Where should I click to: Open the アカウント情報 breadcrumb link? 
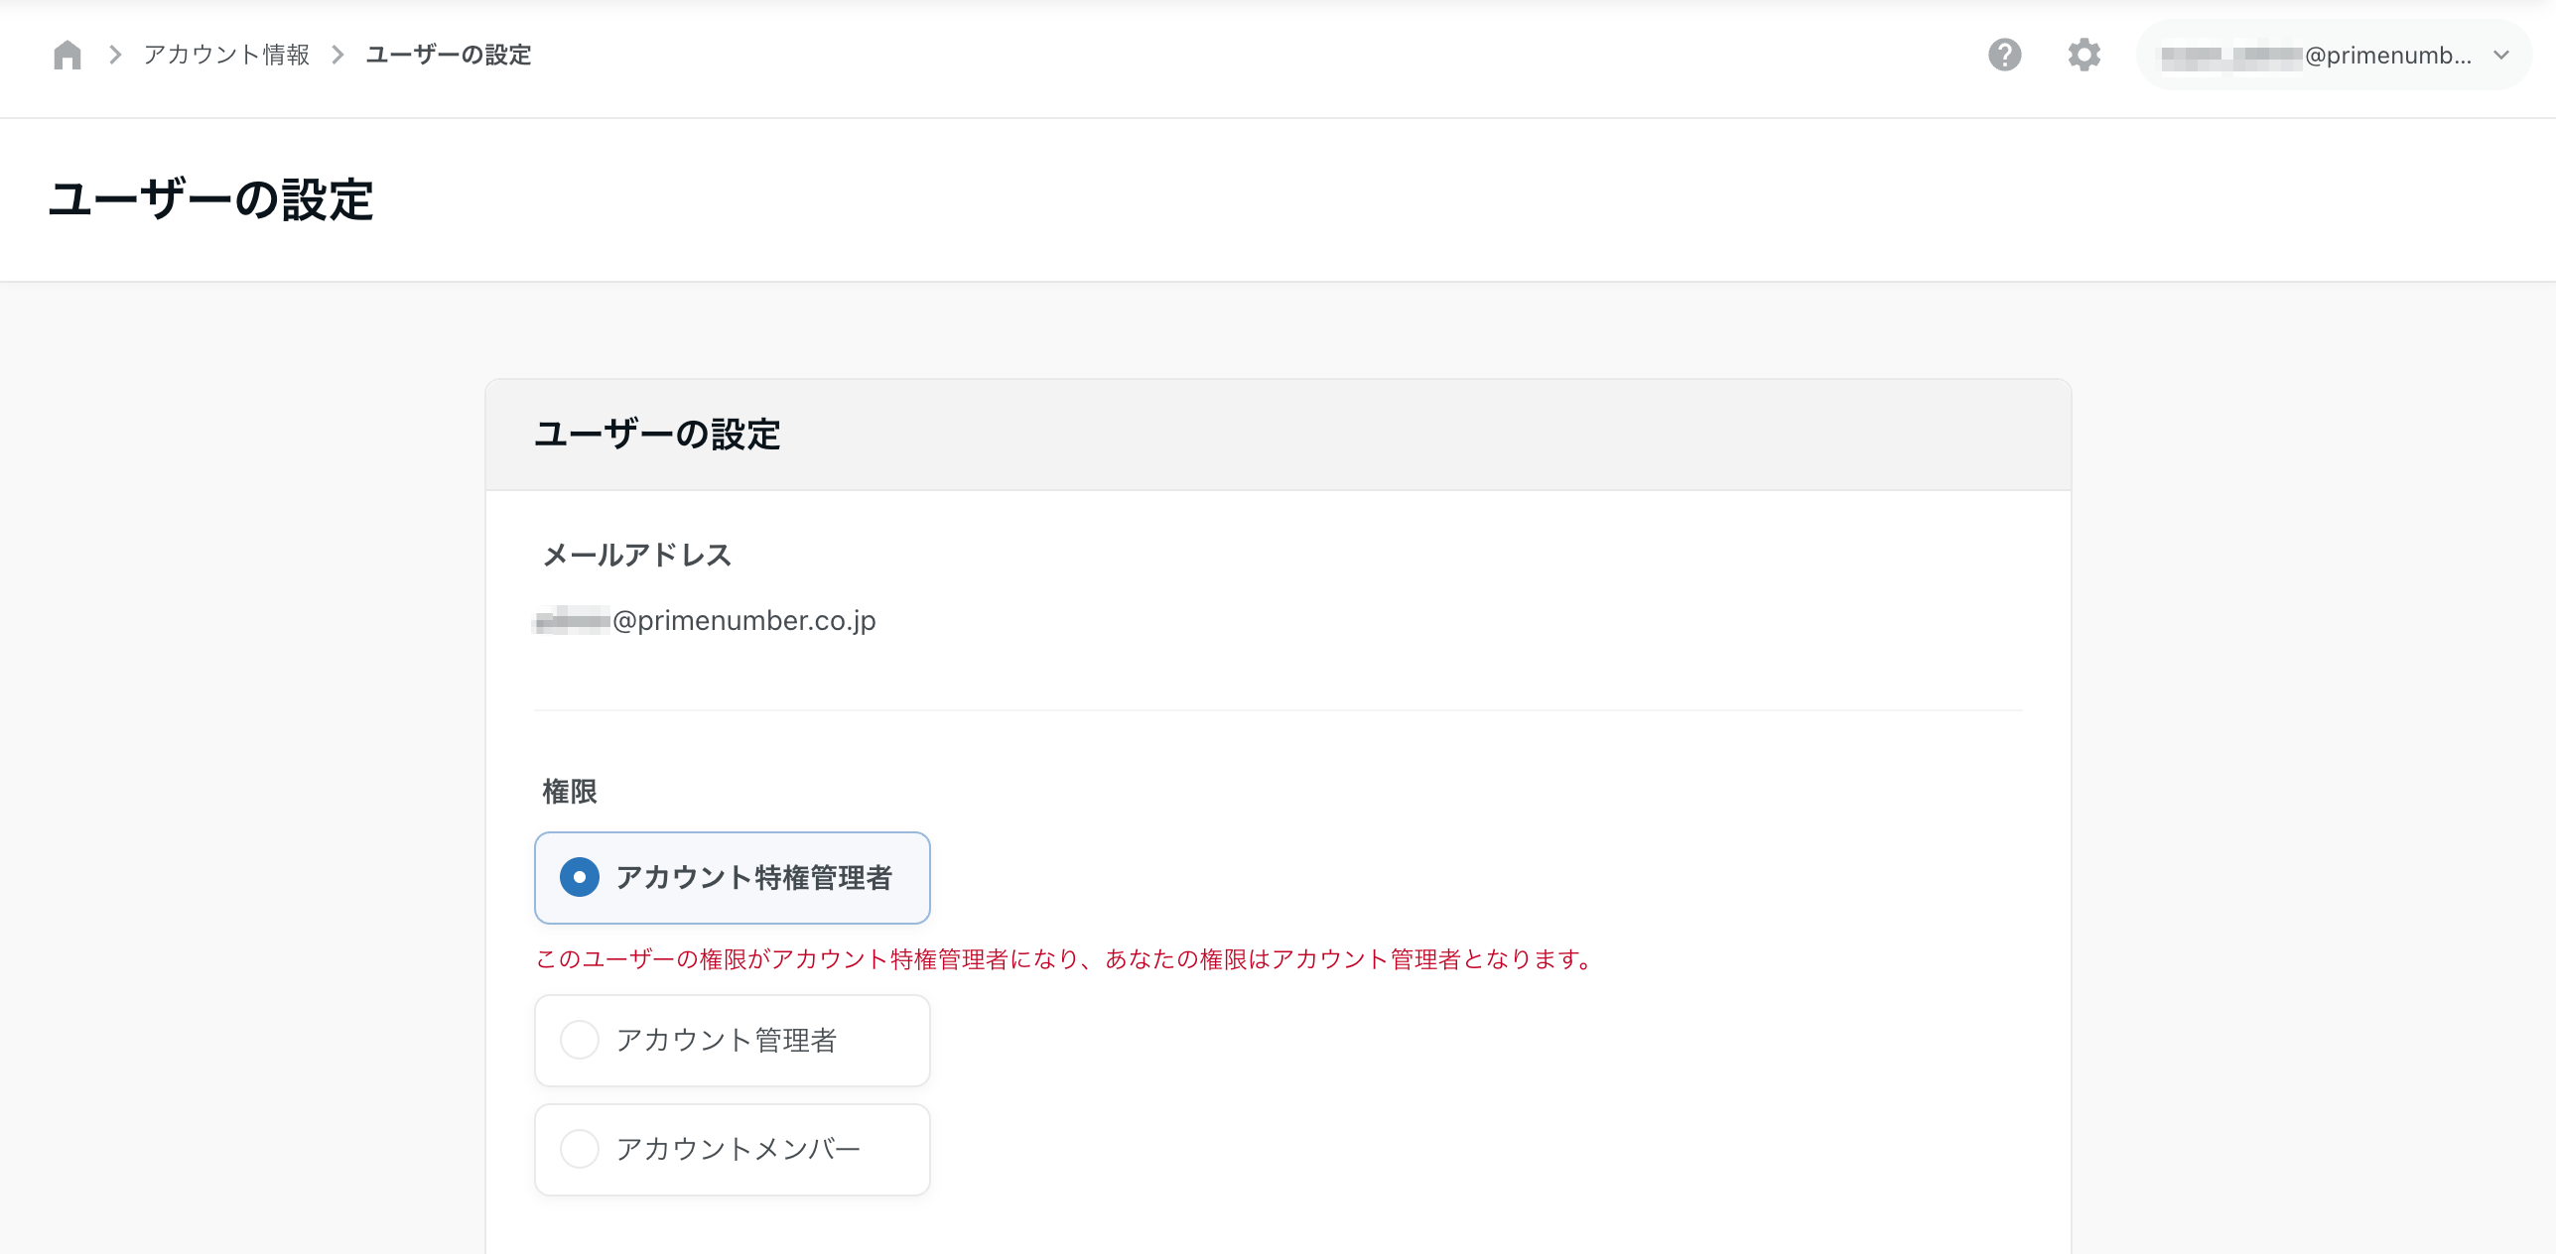(226, 55)
